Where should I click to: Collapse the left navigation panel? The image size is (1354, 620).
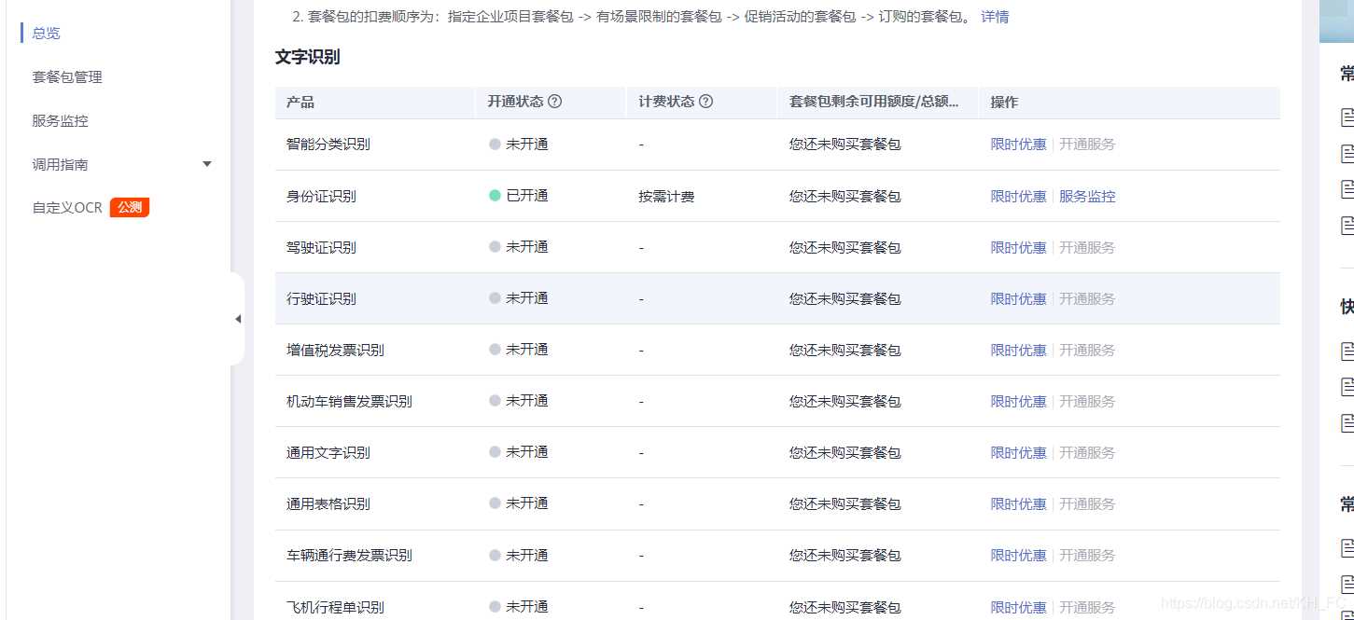(238, 318)
